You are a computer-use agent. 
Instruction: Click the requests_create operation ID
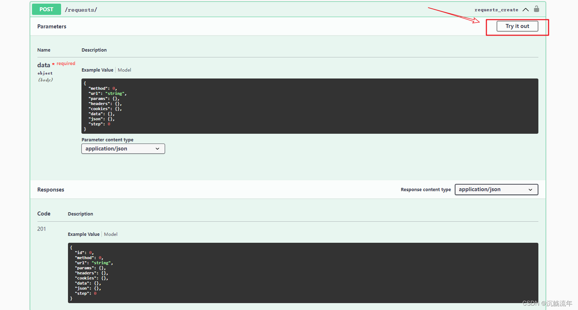496,10
